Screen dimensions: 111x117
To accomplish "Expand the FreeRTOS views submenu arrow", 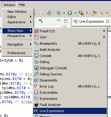I will pyautogui.click(x=104, y=31).
